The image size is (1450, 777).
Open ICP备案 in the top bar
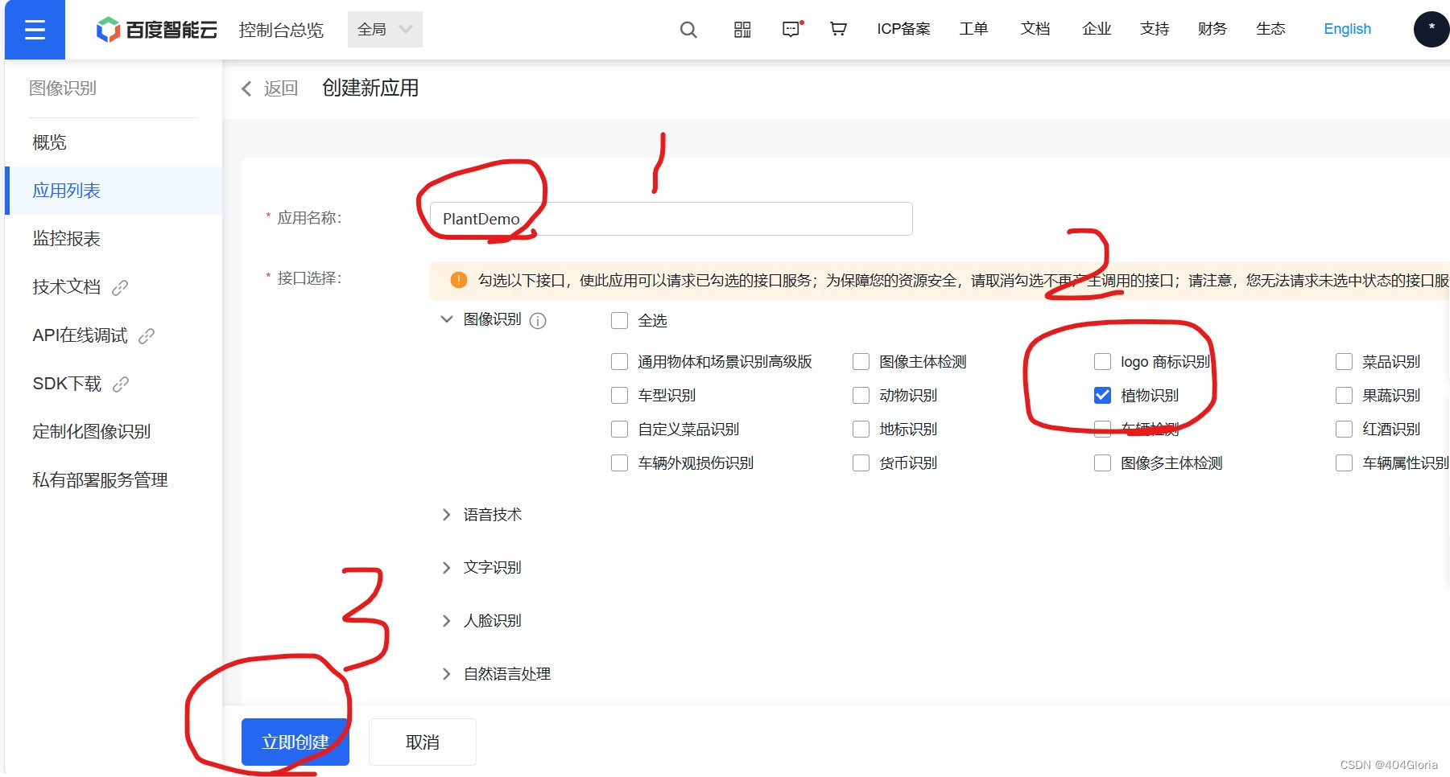pyautogui.click(x=903, y=29)
